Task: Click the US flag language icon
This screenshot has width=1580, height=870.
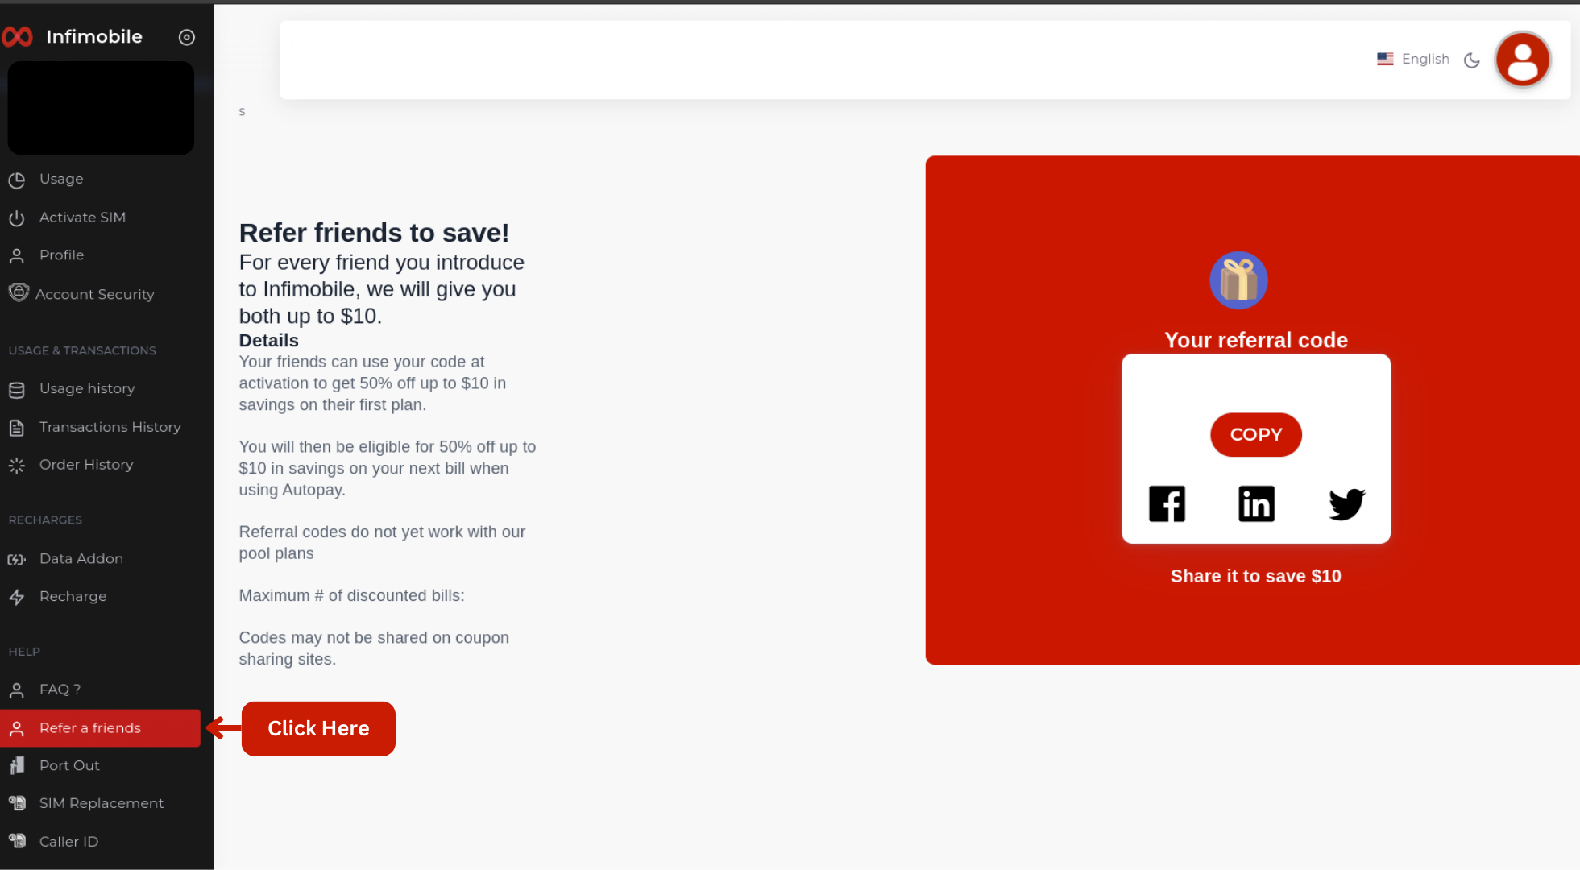Action: coord(1385,59)
